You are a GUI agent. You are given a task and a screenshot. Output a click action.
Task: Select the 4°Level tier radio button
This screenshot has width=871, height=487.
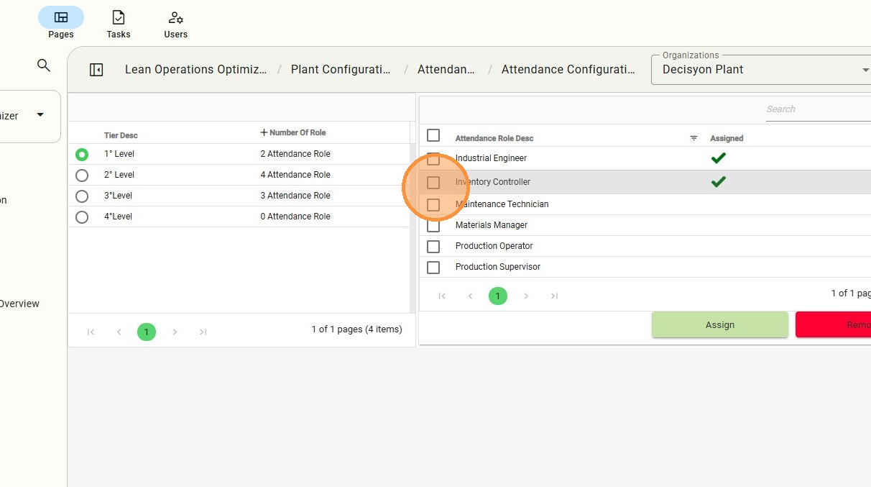[x=82, y=217]
